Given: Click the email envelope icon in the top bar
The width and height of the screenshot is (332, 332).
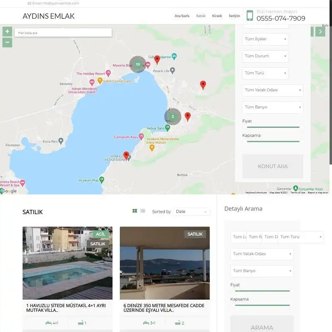Looking at the screenshot, I should 29,2.
